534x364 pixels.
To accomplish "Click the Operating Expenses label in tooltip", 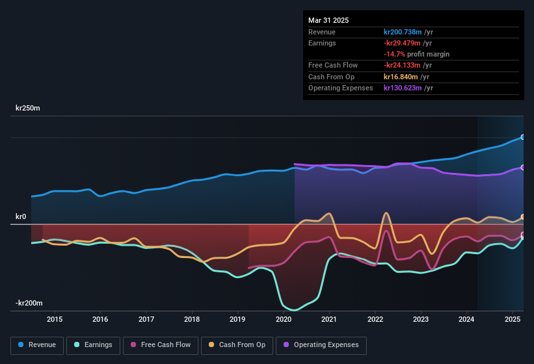I will coord(341,88).
